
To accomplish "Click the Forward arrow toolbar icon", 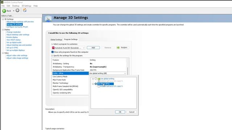I will (x=17, y=10).
